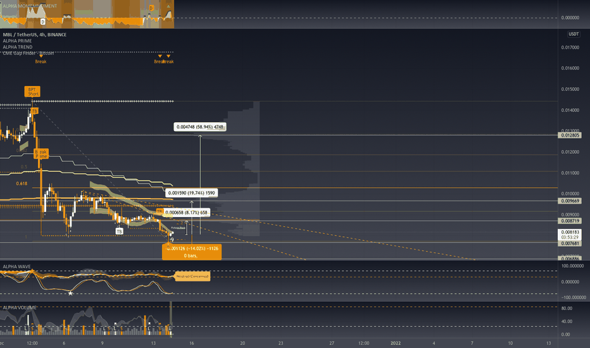Screen dimensions: 590x348
Task: Click the 0.011000 price axis value
Action: coord(570,173)
